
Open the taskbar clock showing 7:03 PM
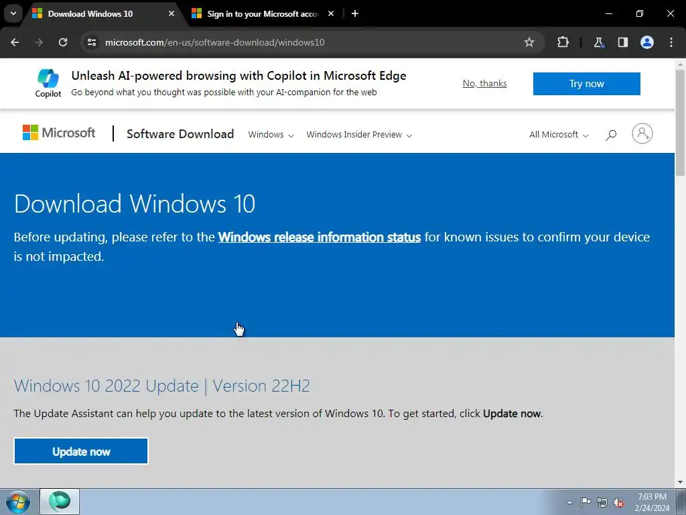tap(652, 502)
